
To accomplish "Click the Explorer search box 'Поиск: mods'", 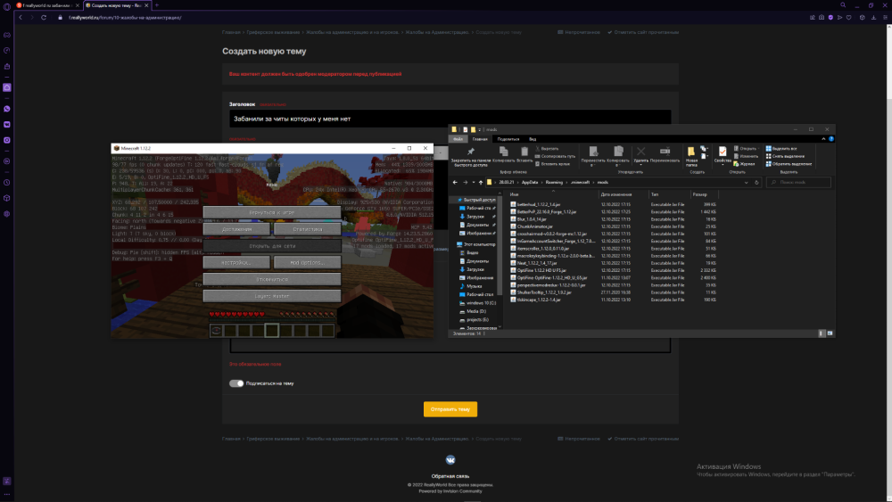I will point(798,183).
